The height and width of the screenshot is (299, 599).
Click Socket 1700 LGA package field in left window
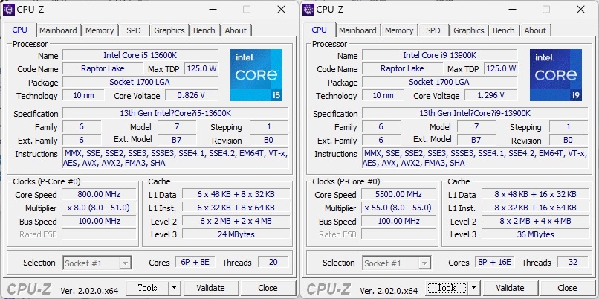pyautogui.click(x=140, y=82)
